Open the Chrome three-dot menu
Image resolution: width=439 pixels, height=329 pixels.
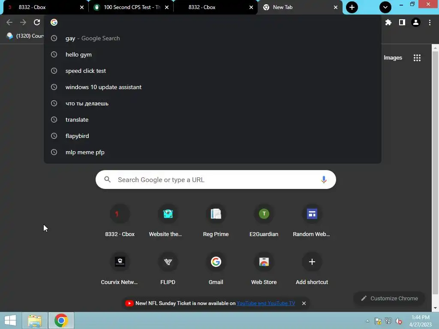pyautogui.click(x=430, y=22)
